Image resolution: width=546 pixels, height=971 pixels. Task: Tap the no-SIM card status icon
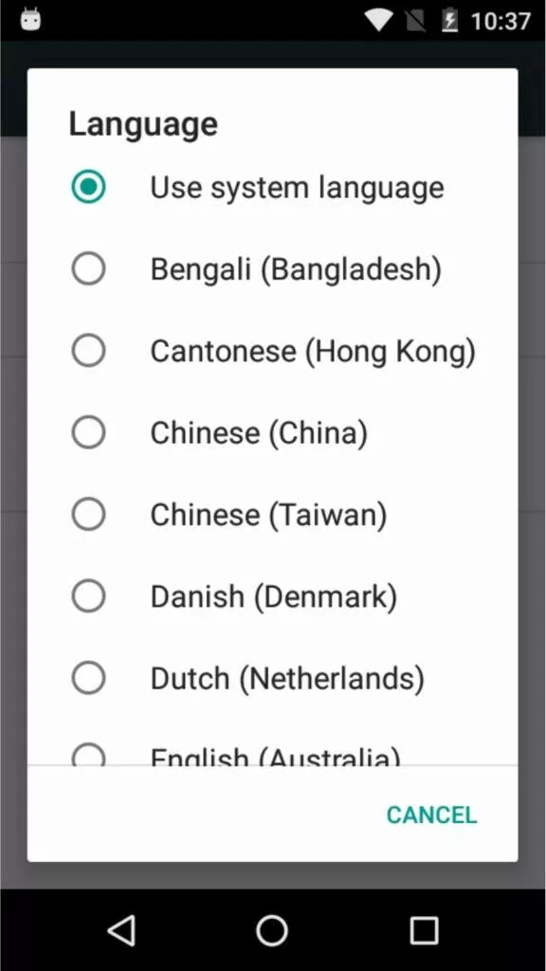point(417,21)
